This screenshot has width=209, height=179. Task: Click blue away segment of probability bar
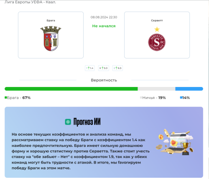(x=189, y=89)
